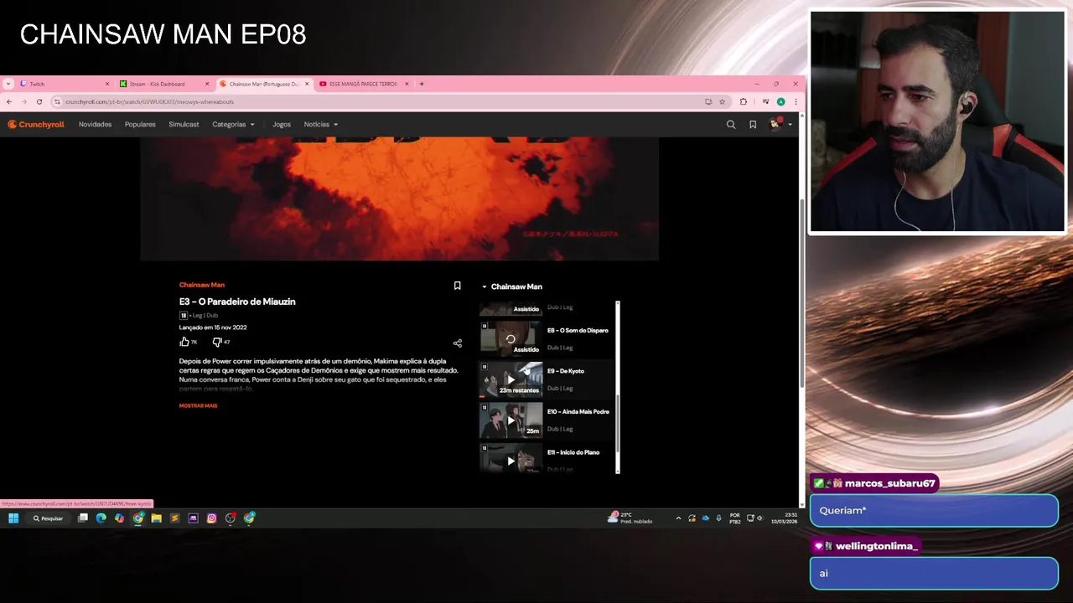Go forward in browser history

[x=23, y=101]
